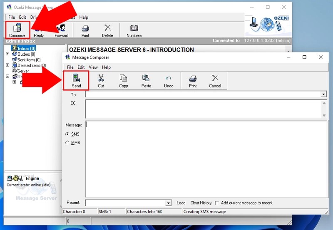The height and width of the screenshot is (230, 333).
Task: Open the Numbers address book icon
Action: point(134,28)
